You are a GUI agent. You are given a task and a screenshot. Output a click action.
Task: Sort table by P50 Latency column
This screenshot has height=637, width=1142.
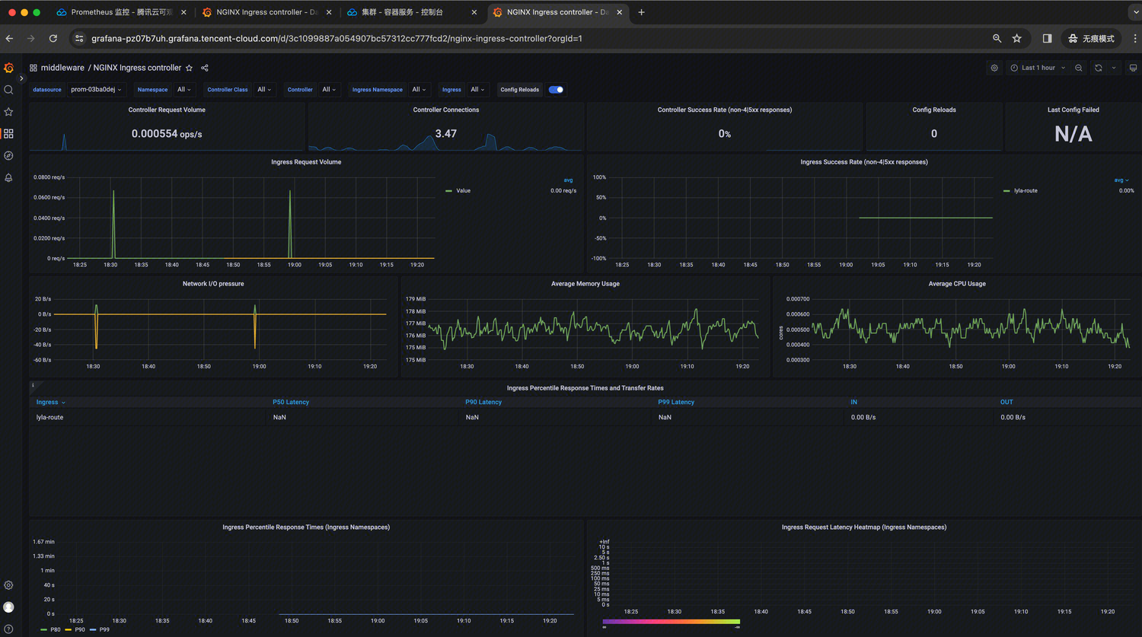coord(291,402)
